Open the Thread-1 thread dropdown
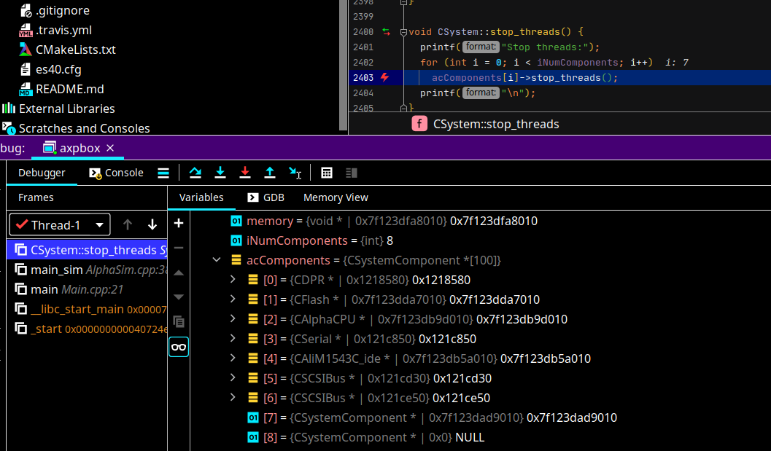 click(x=60, y=225)
